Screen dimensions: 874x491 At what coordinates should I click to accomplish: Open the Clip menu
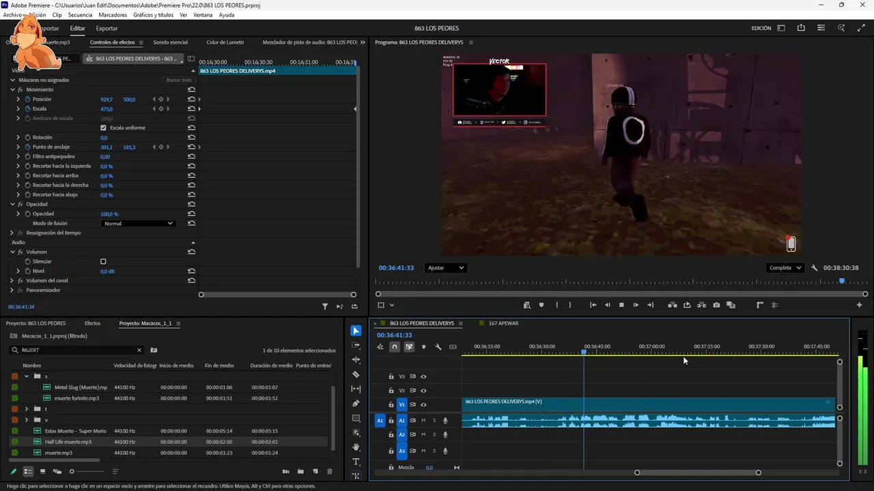point(57,15)
